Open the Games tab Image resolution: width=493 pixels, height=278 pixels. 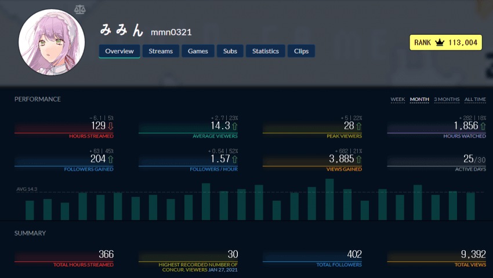point(198,51)
